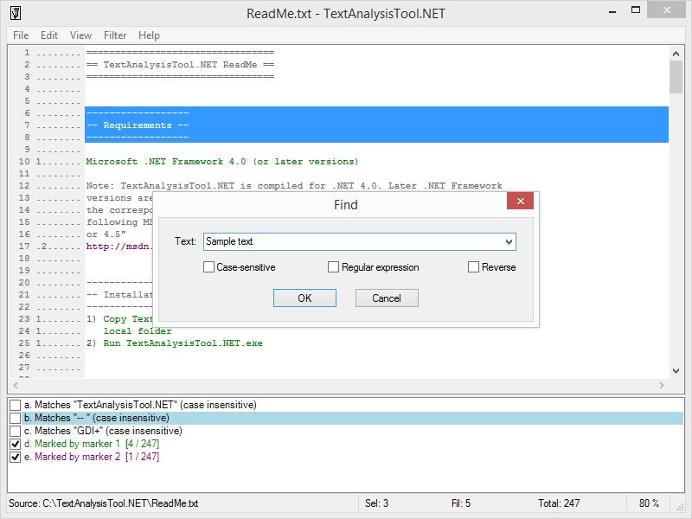Viewport: 692px width, 519px height.
Task: Enable the Regular expression checkbox
Action: pyautogui.click(x=333, y=267)
